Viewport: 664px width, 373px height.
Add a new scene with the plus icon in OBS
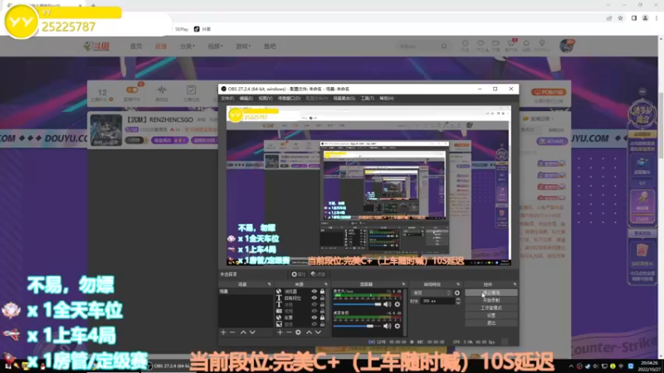pyautogui.click(x=223, y=332)
